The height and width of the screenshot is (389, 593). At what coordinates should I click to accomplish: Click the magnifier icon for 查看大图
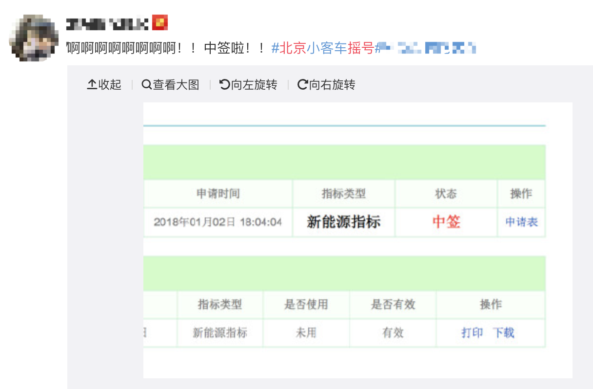146,85
